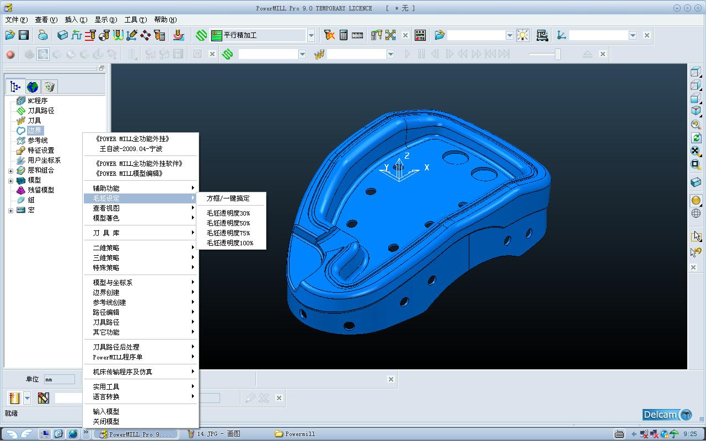
Task: Click the 单位 mm input field
Action: click(x=59, y=379)
